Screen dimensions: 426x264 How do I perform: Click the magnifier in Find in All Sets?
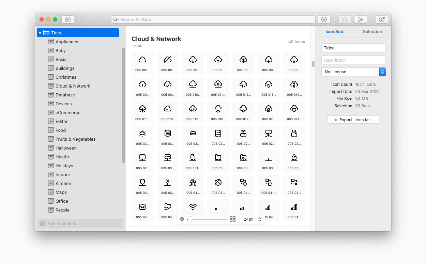(x=116, y=19)
